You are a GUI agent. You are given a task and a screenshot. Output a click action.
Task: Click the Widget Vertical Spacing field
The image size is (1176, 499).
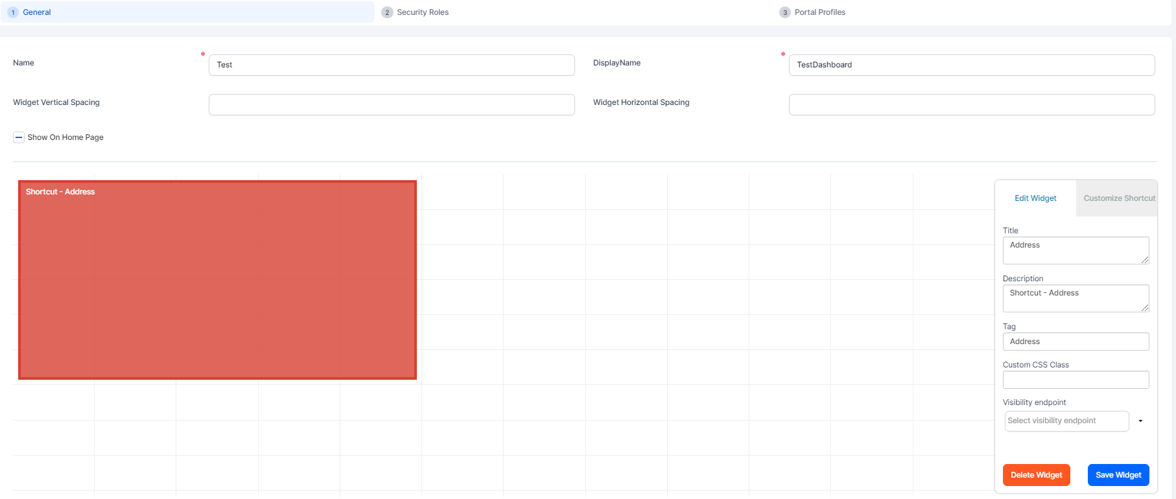391,104
